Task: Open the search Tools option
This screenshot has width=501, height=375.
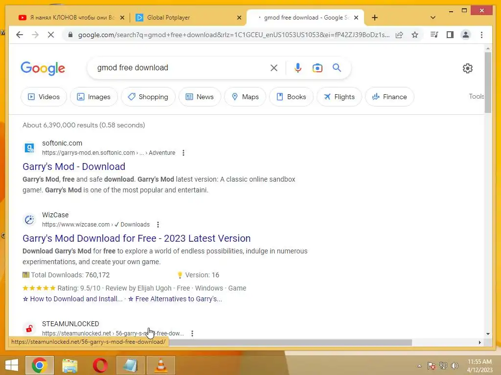Action: [x=477, y=96]
